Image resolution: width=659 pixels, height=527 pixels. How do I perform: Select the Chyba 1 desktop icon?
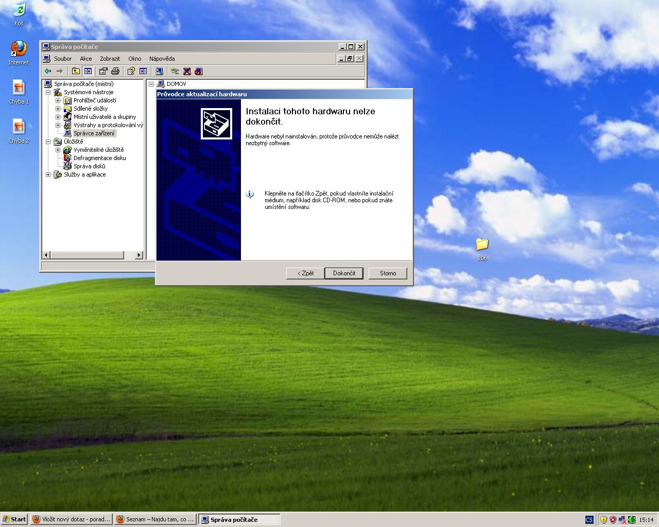point(19,92)
